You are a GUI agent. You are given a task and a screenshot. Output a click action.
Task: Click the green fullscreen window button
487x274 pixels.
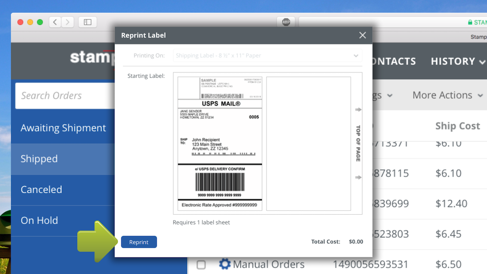click(40, 22)
